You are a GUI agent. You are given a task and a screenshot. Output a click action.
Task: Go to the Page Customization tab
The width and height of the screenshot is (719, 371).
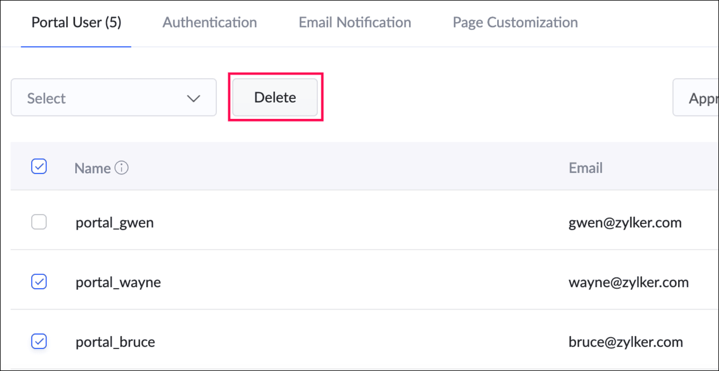(515, 22)
